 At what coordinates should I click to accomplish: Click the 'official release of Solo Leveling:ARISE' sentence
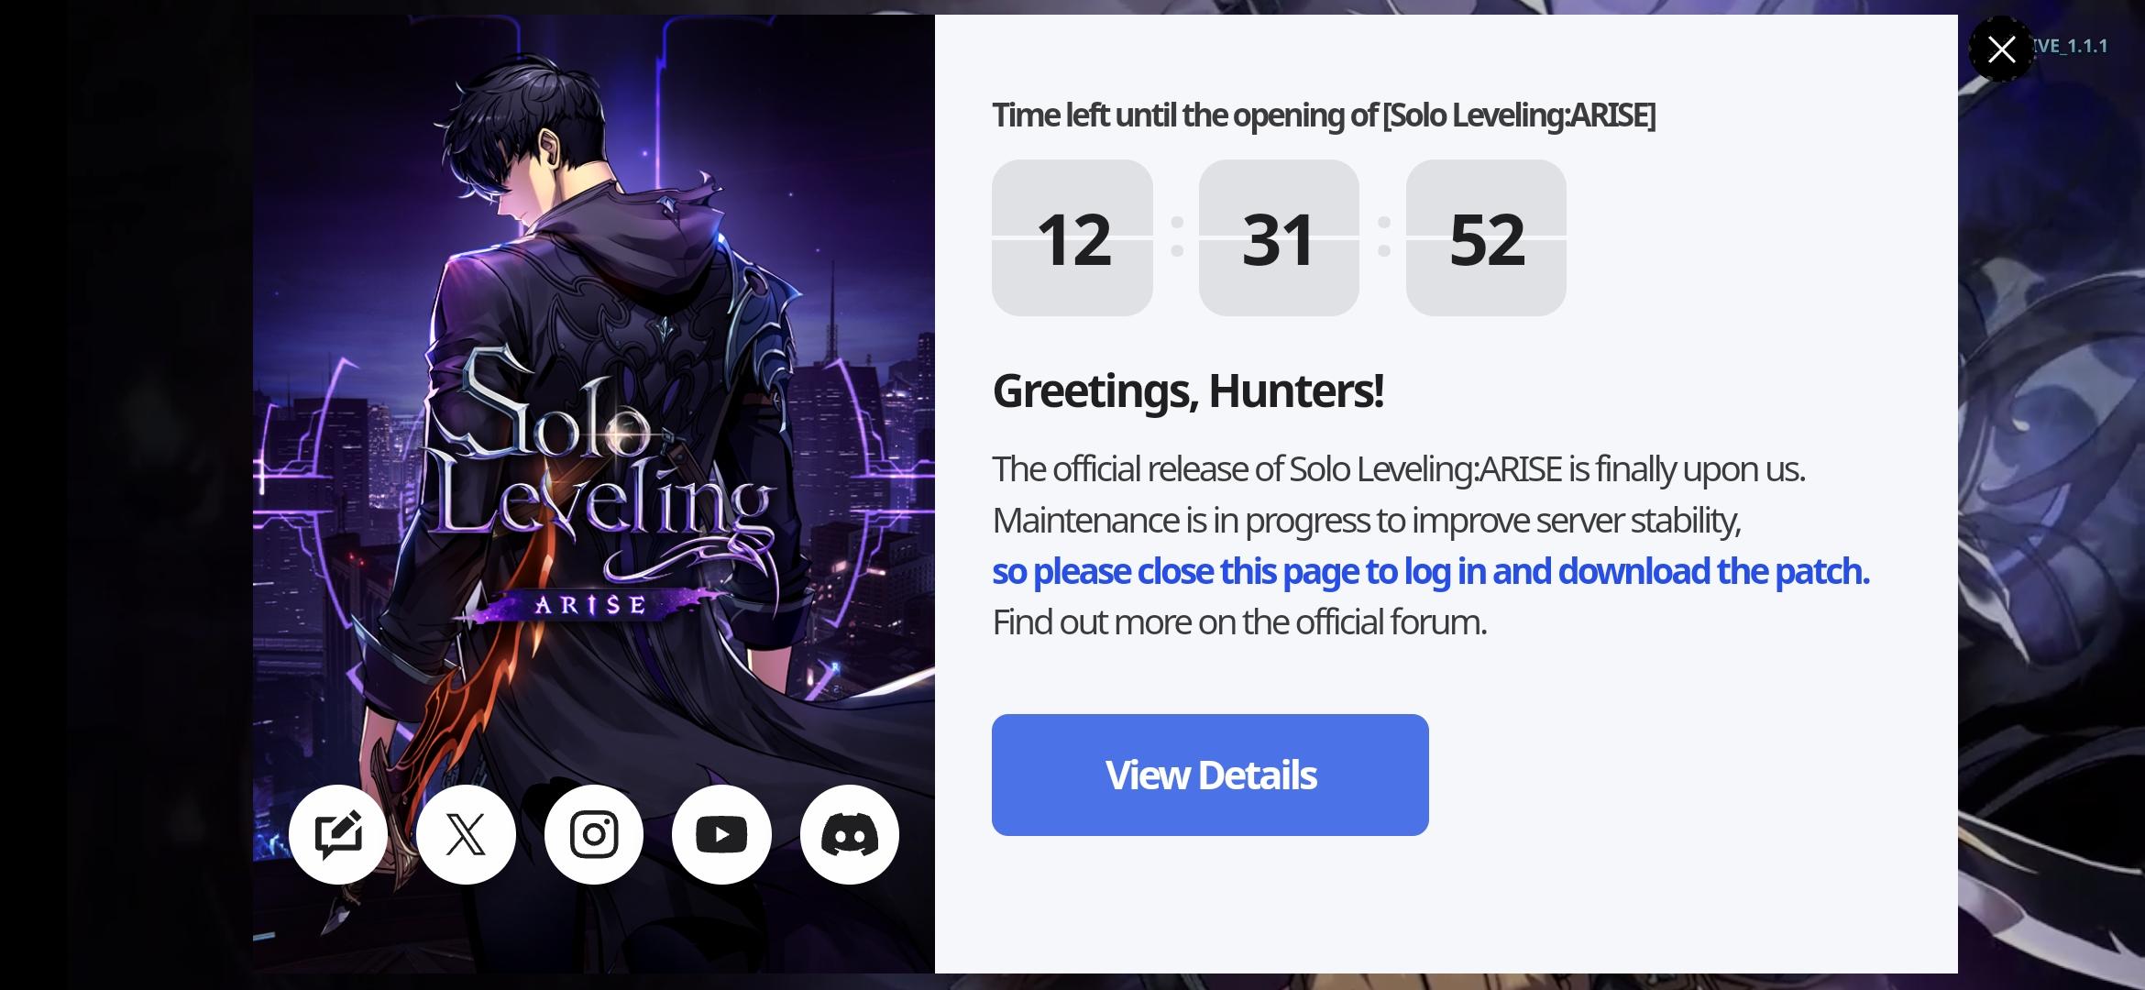[x=1399, y=469]
